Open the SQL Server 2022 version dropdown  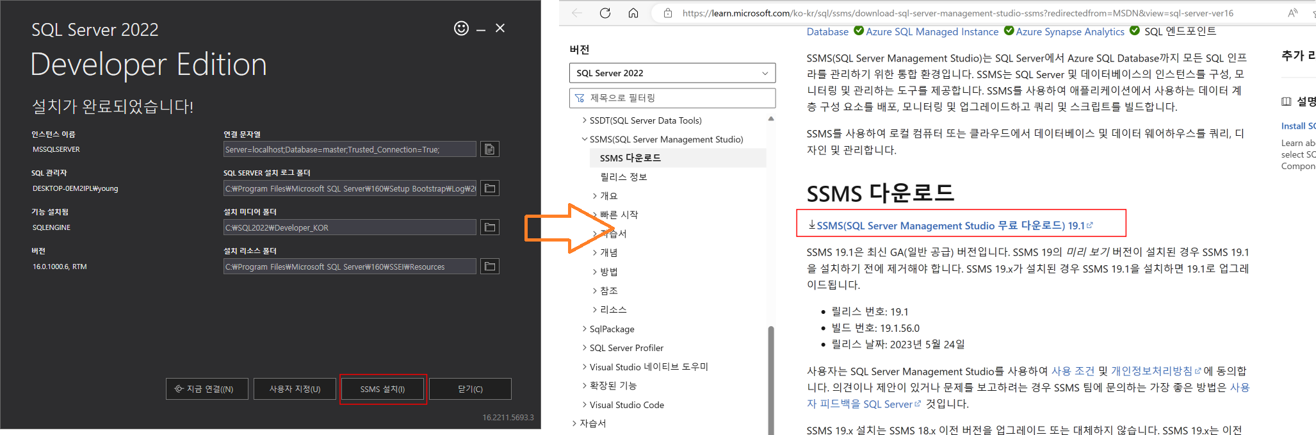(672, 73)
